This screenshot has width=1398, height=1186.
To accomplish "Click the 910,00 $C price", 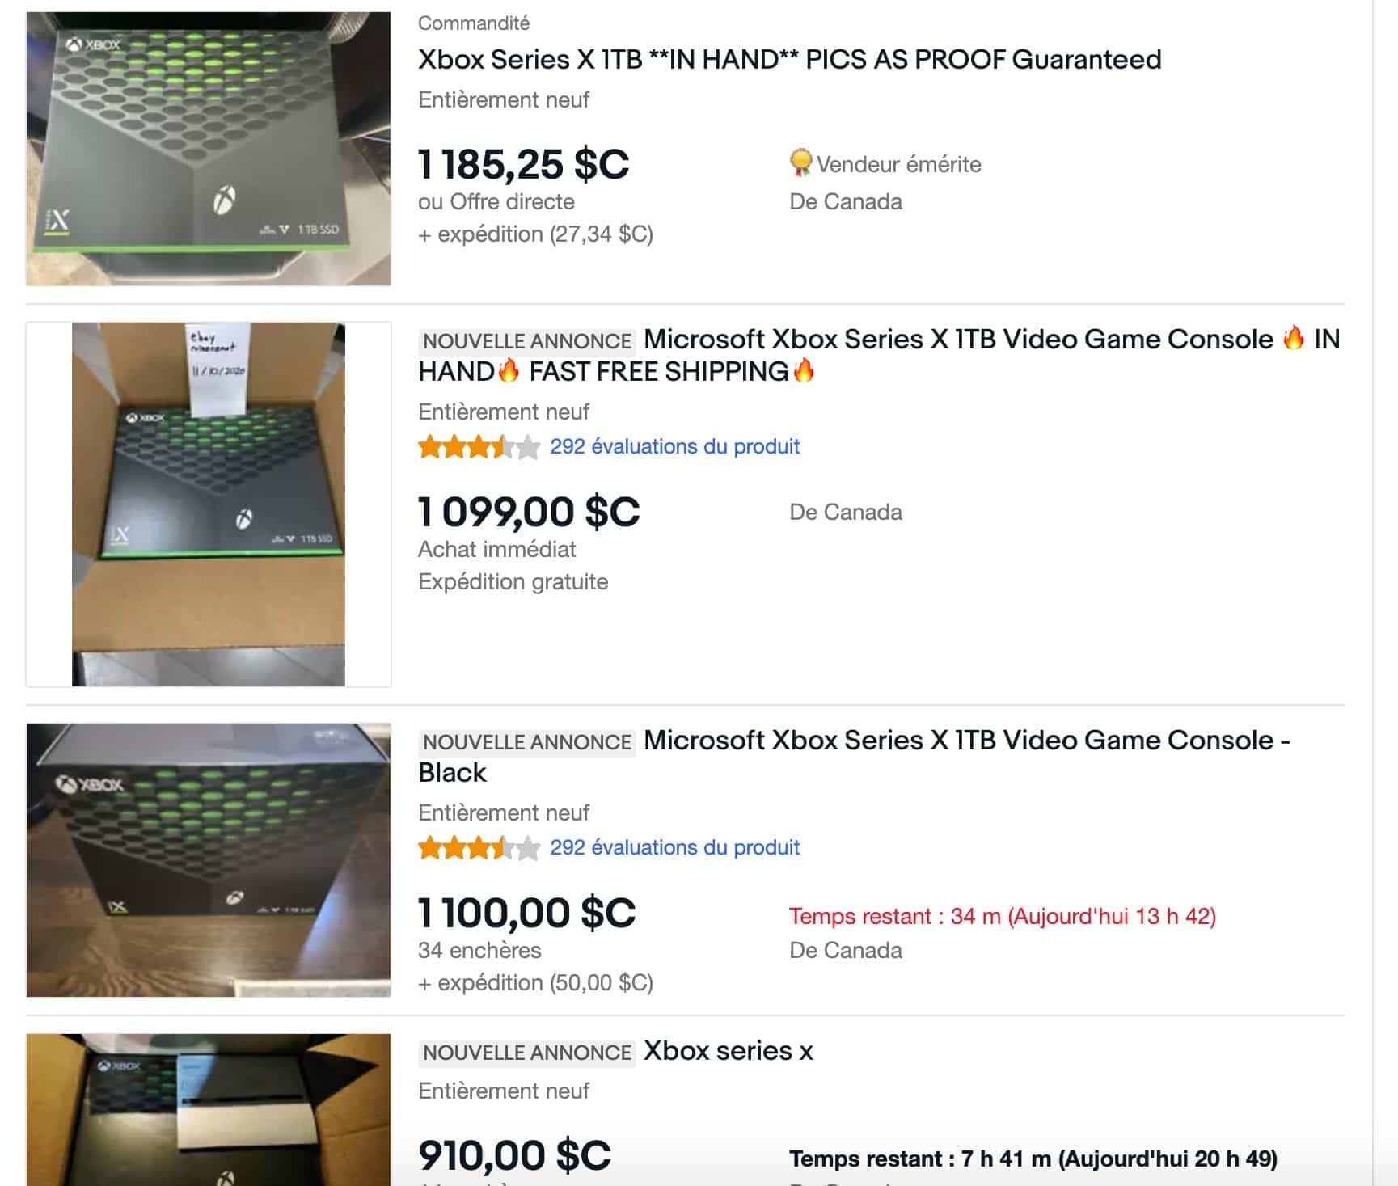I will point(515,1155).
